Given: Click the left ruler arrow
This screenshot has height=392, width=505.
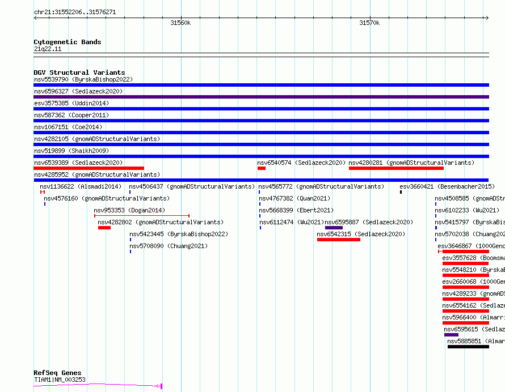Looking at the screenshot, I should [35, 18].
